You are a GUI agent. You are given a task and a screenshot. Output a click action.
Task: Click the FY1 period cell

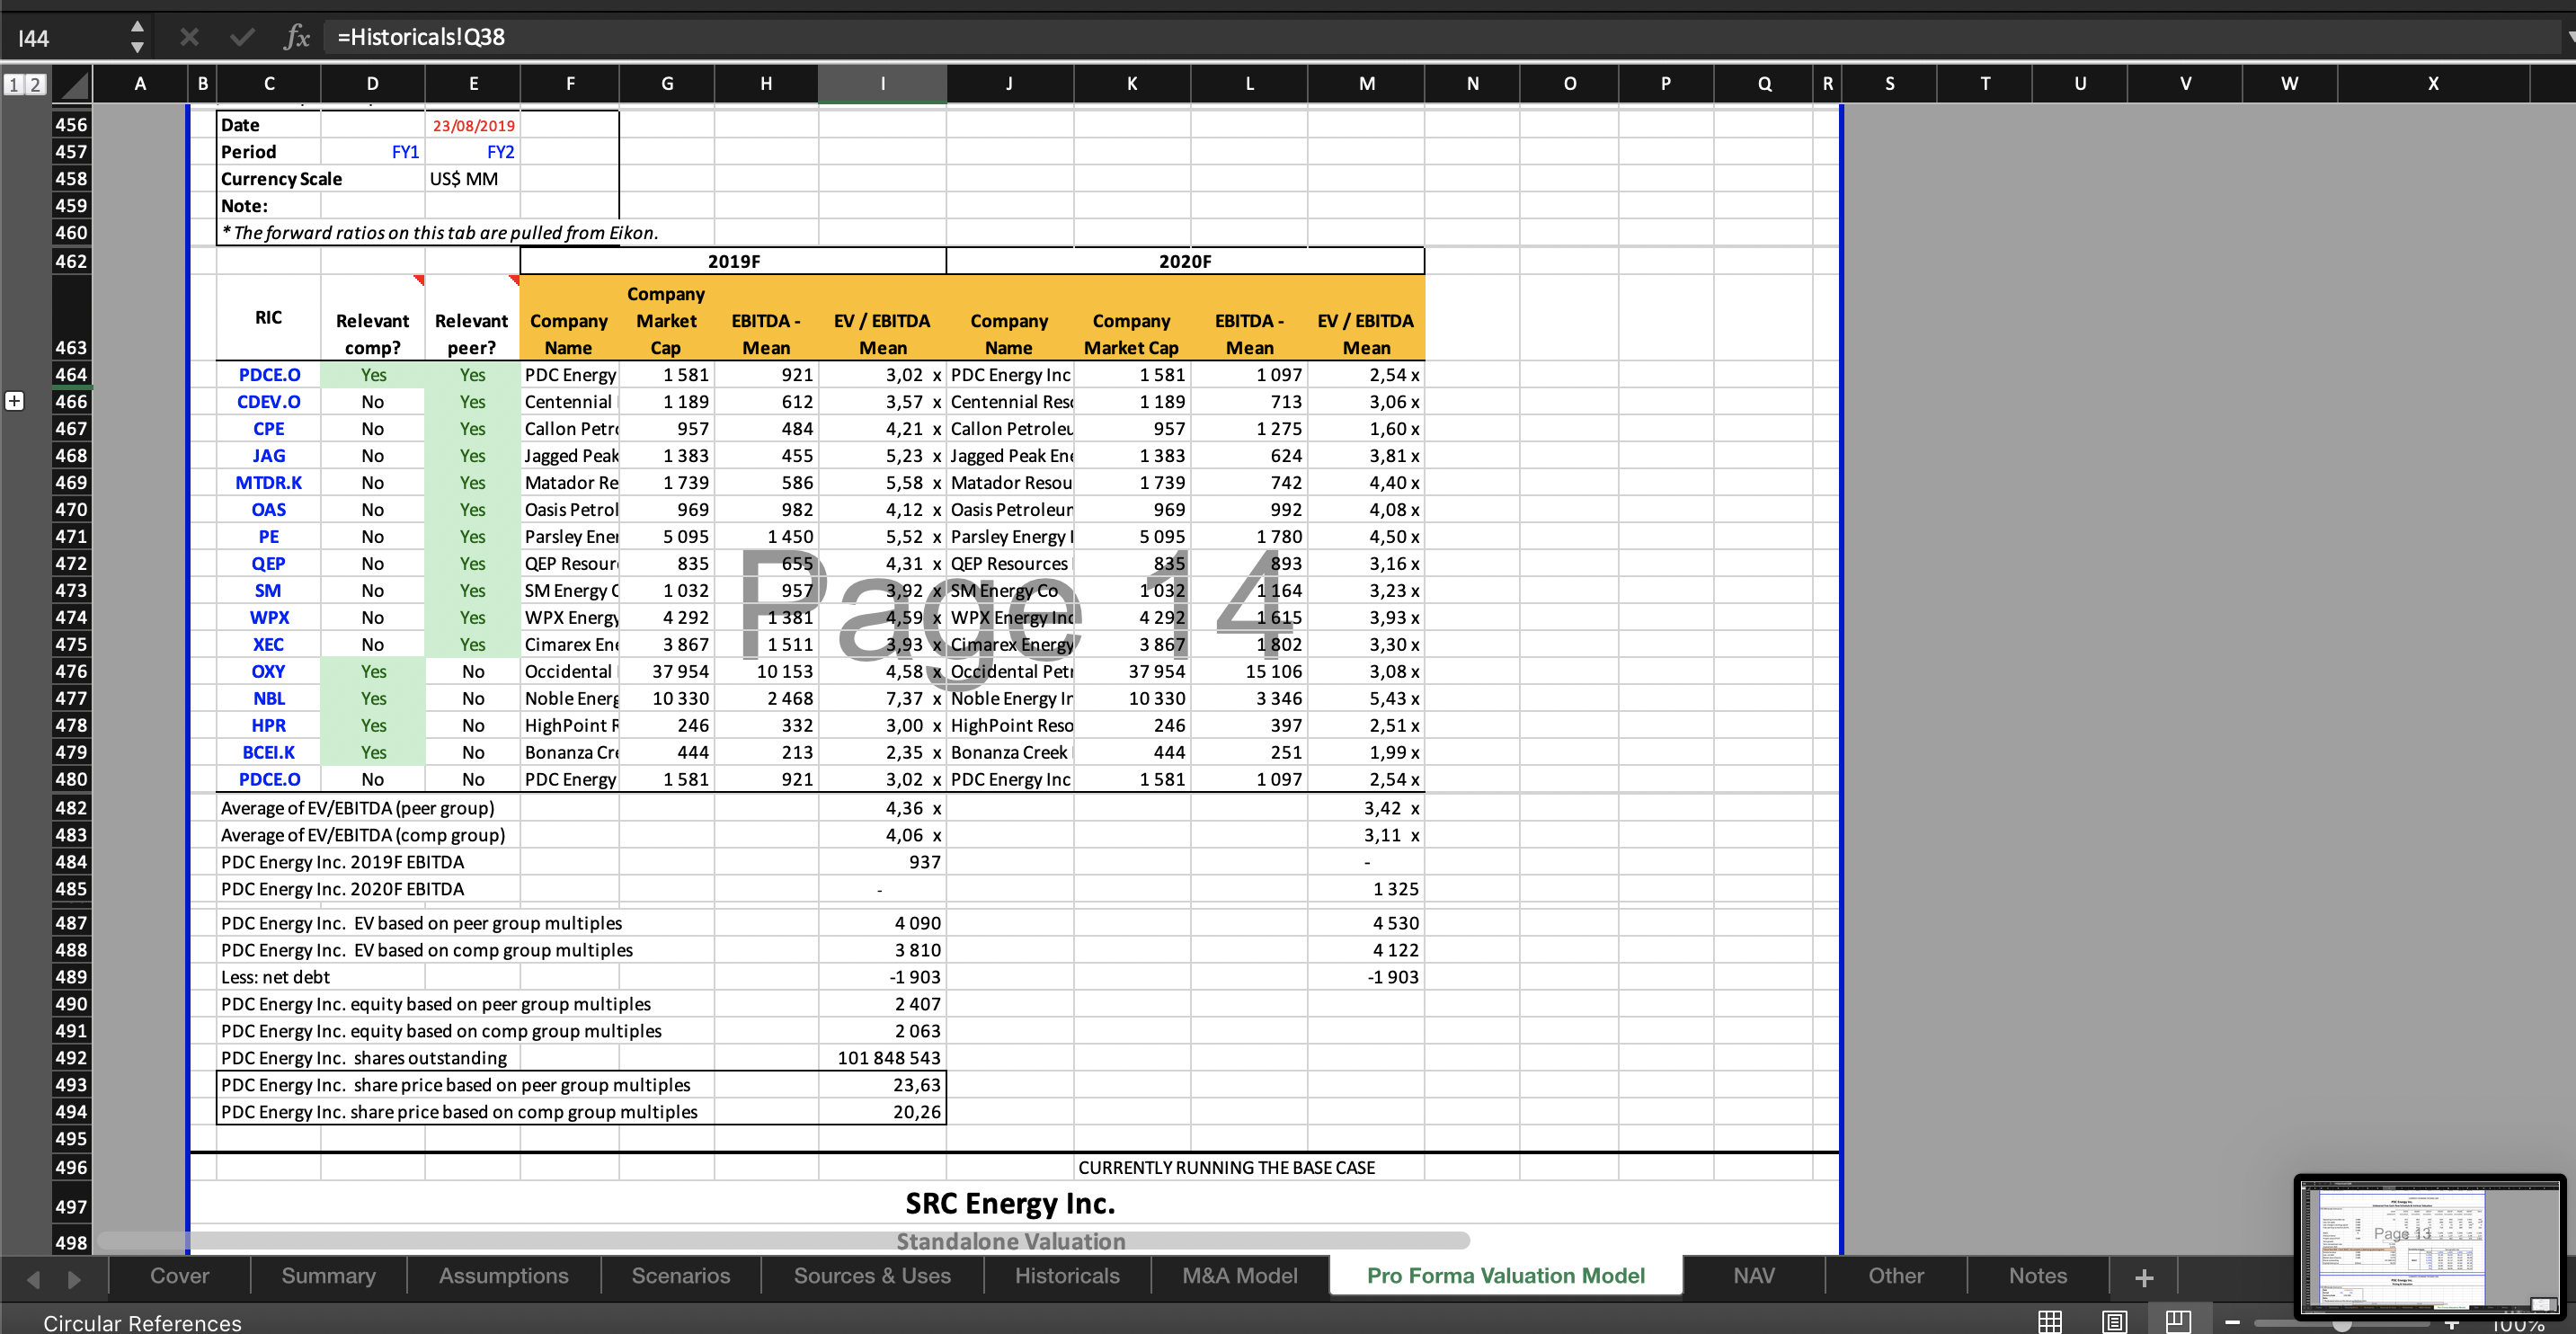pyautogui.click(x=373, y=152)
